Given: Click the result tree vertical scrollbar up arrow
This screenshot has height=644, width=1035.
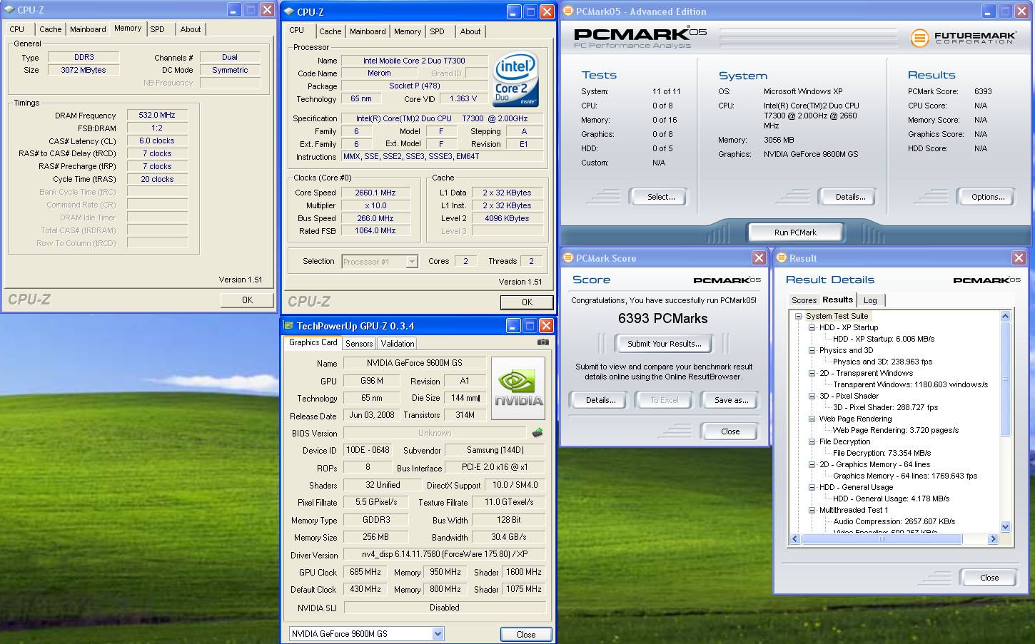Looking at the screenshot, I should click(1005, 316).
